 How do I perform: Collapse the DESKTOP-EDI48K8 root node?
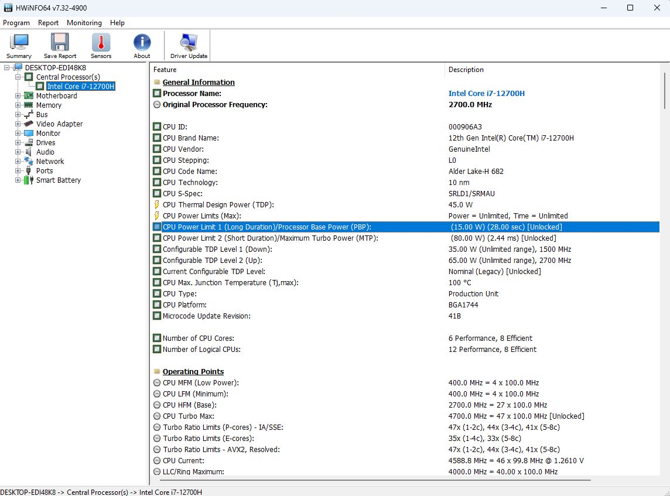coord(7,67)
